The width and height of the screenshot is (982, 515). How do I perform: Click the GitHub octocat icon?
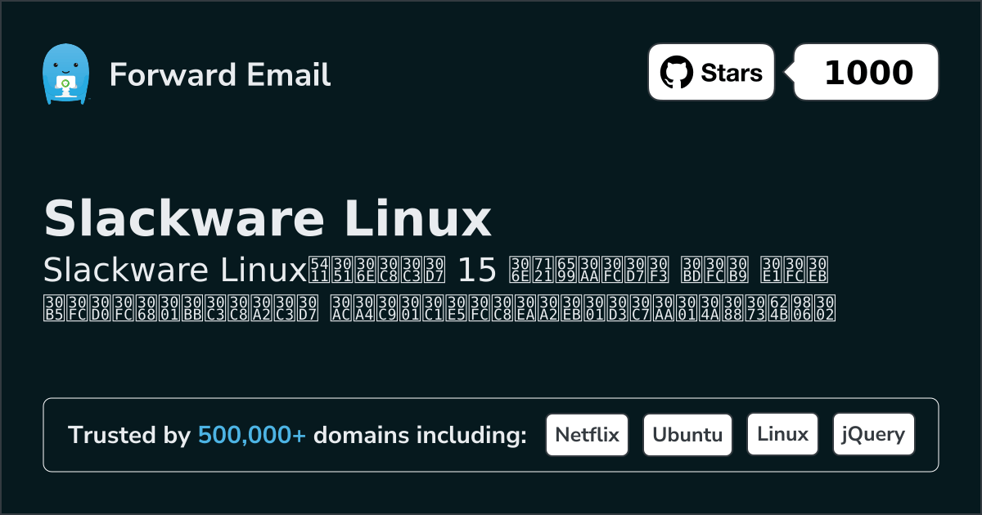676,73
